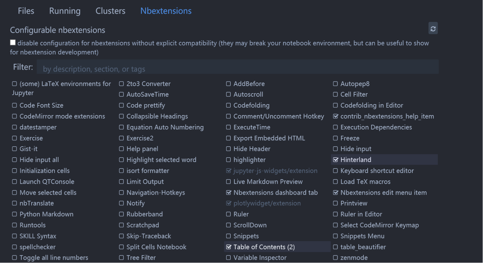Open the Clusters tab
The image size is (483, 263).
coord(110,11)
